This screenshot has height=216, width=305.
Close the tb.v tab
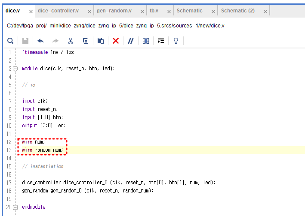[169, 12]
